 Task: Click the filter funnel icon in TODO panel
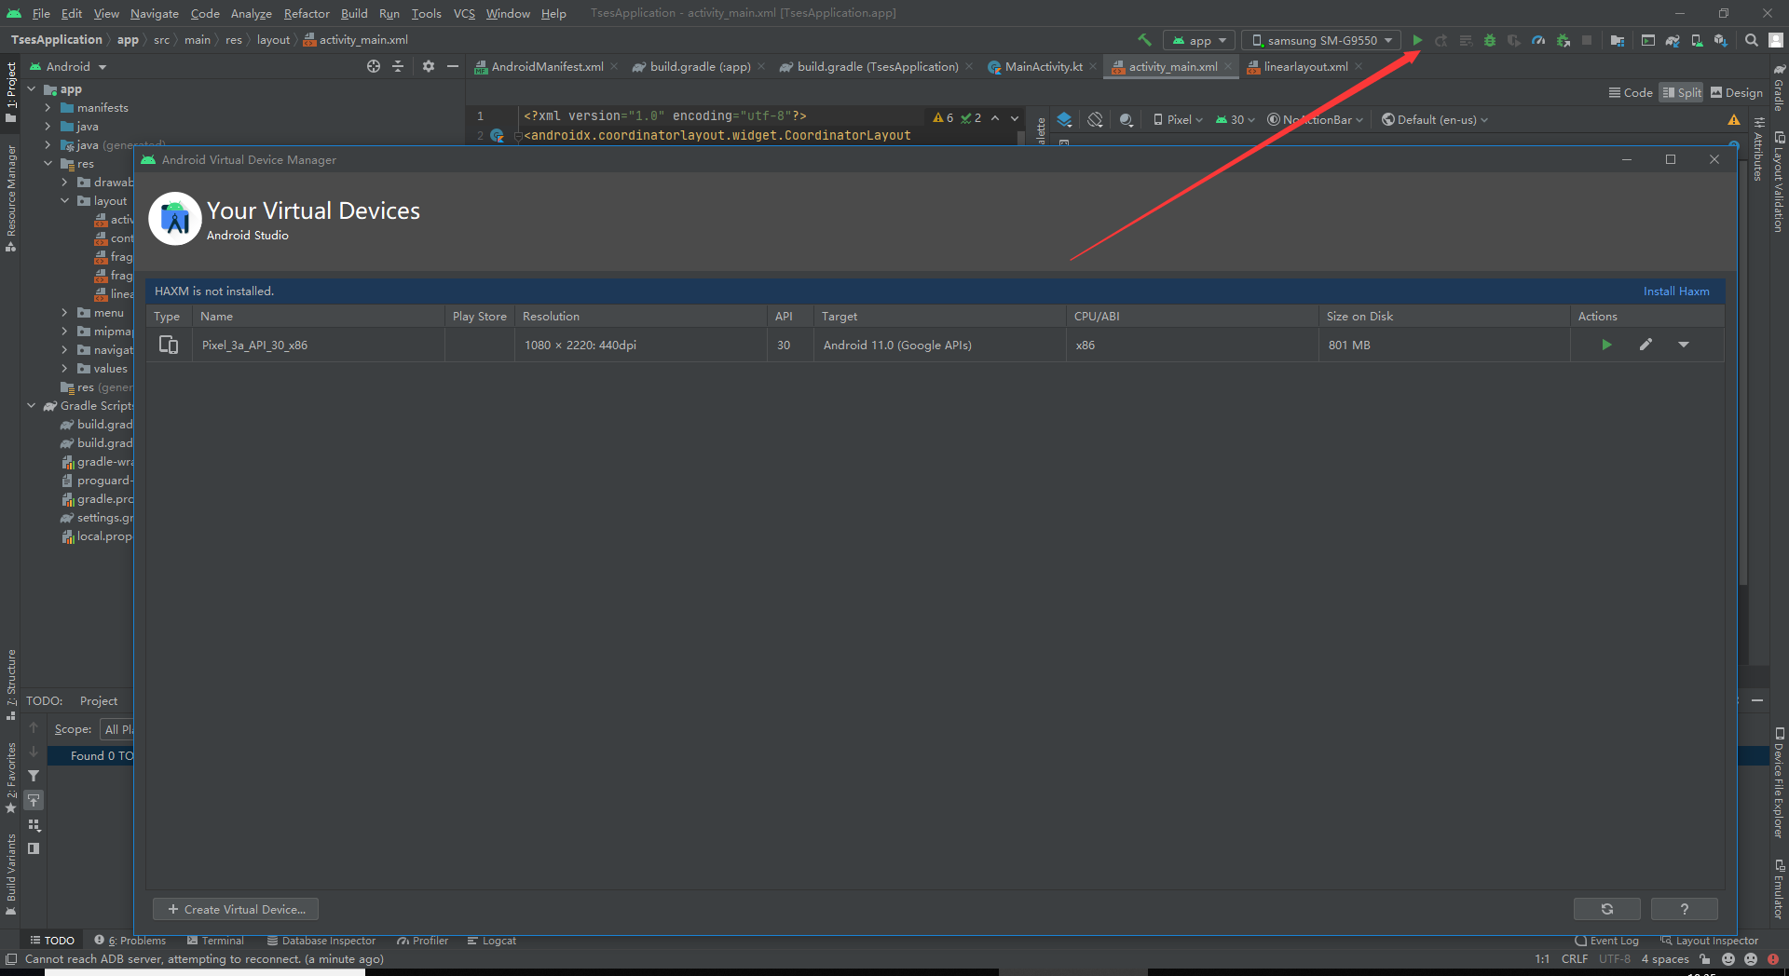point(34,776)
